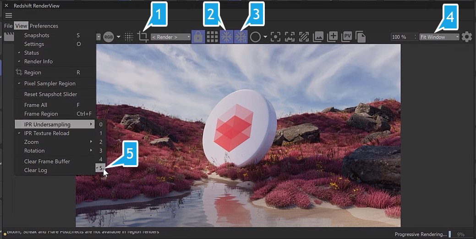Click the 100 % zoom field
The width and height of the screenshot is (476, 239).
point(403,37)
